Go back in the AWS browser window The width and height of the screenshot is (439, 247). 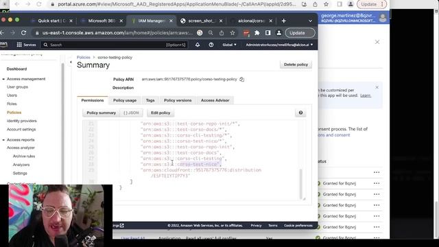[2, 33]
